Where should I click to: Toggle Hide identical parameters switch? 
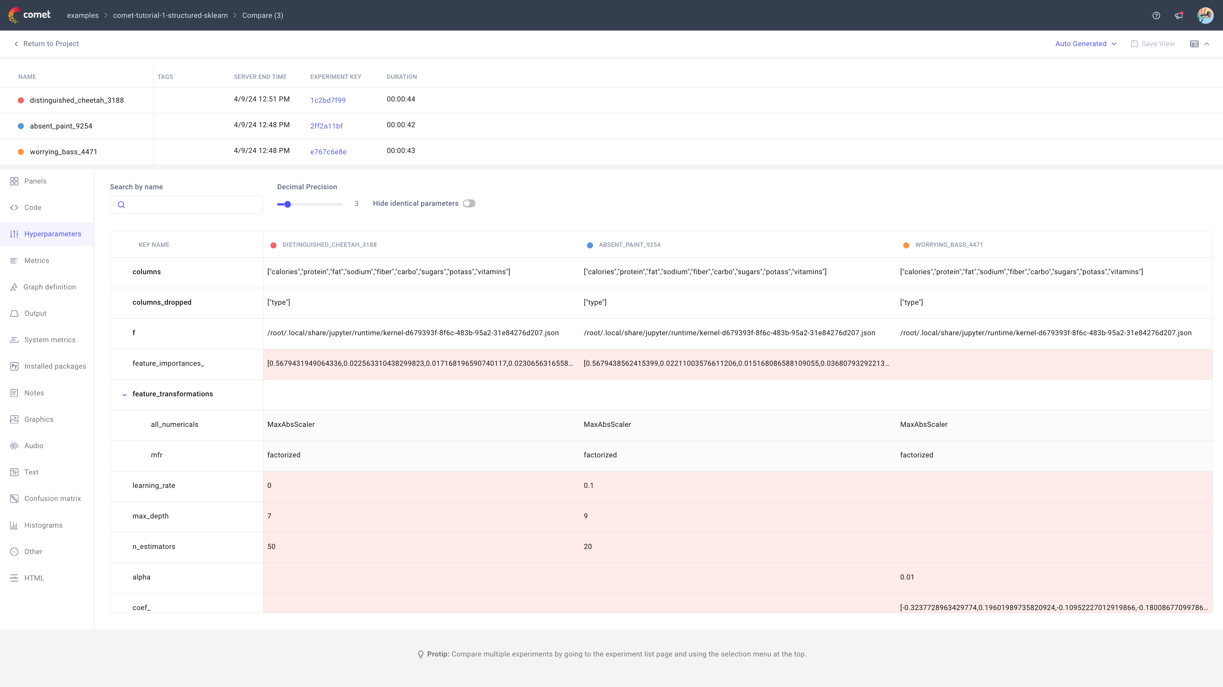point(469,204)
